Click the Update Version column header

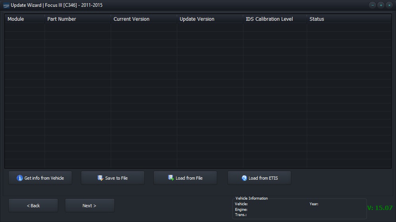click(x=210, y=19)
